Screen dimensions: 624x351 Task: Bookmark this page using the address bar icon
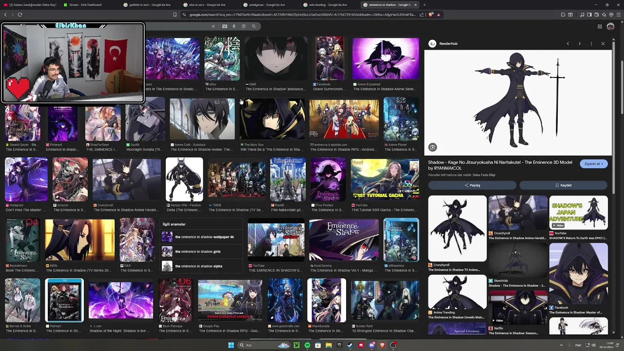(x=175, y=15)
